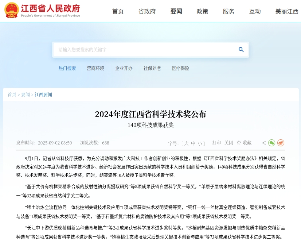Viewport: 301px width, 243px height.
Task: Open the 江西要闻 breadcrumb link
Action: point(43,94)
